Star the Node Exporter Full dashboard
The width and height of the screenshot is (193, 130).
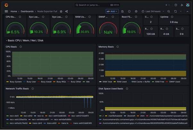pos(61,12)
